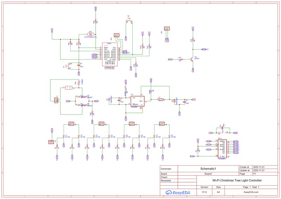Screen dimensions: 281x199
Task: Select the fuse box labeled 1 2
Action: [69, 88]
